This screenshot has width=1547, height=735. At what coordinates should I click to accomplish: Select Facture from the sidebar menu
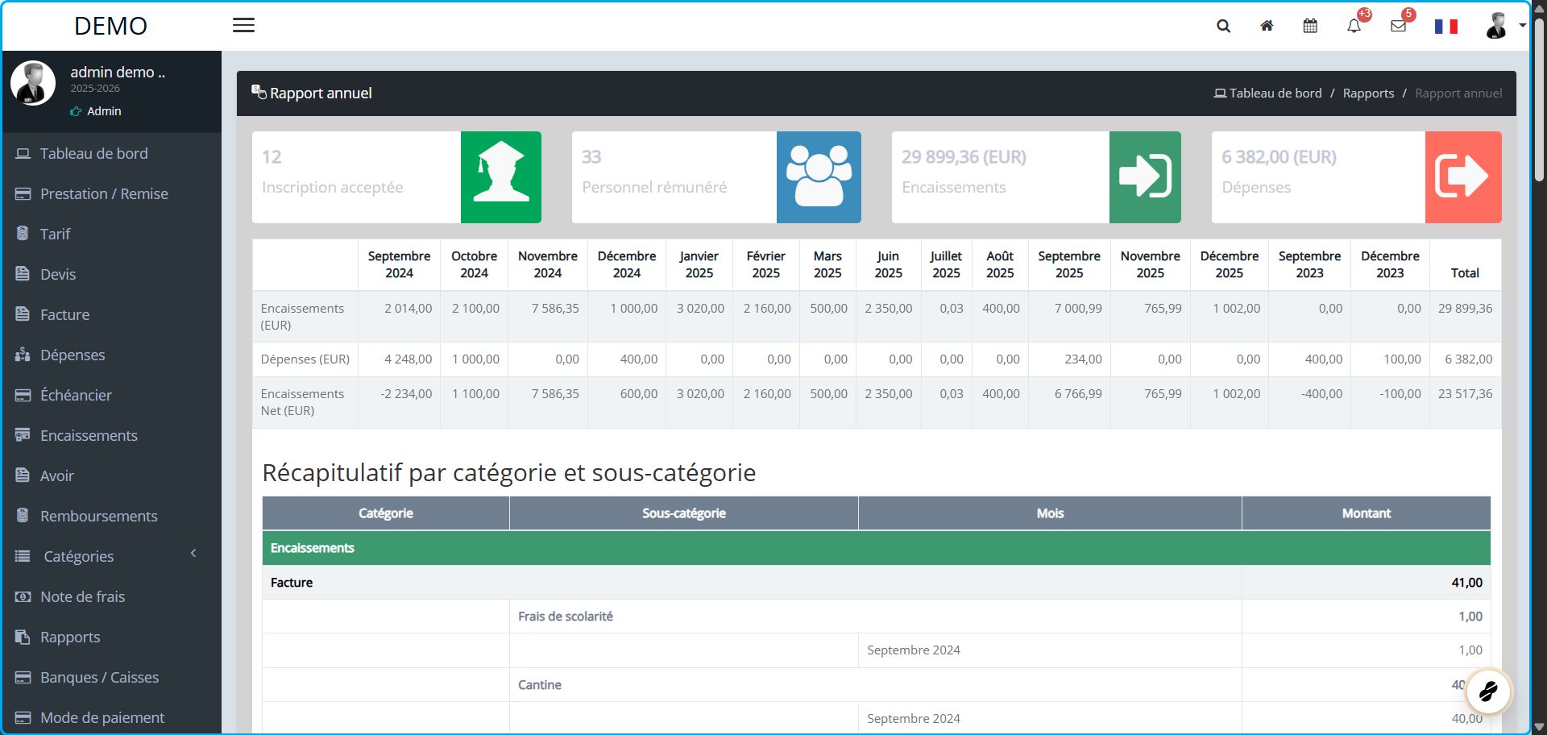(64, 314)
